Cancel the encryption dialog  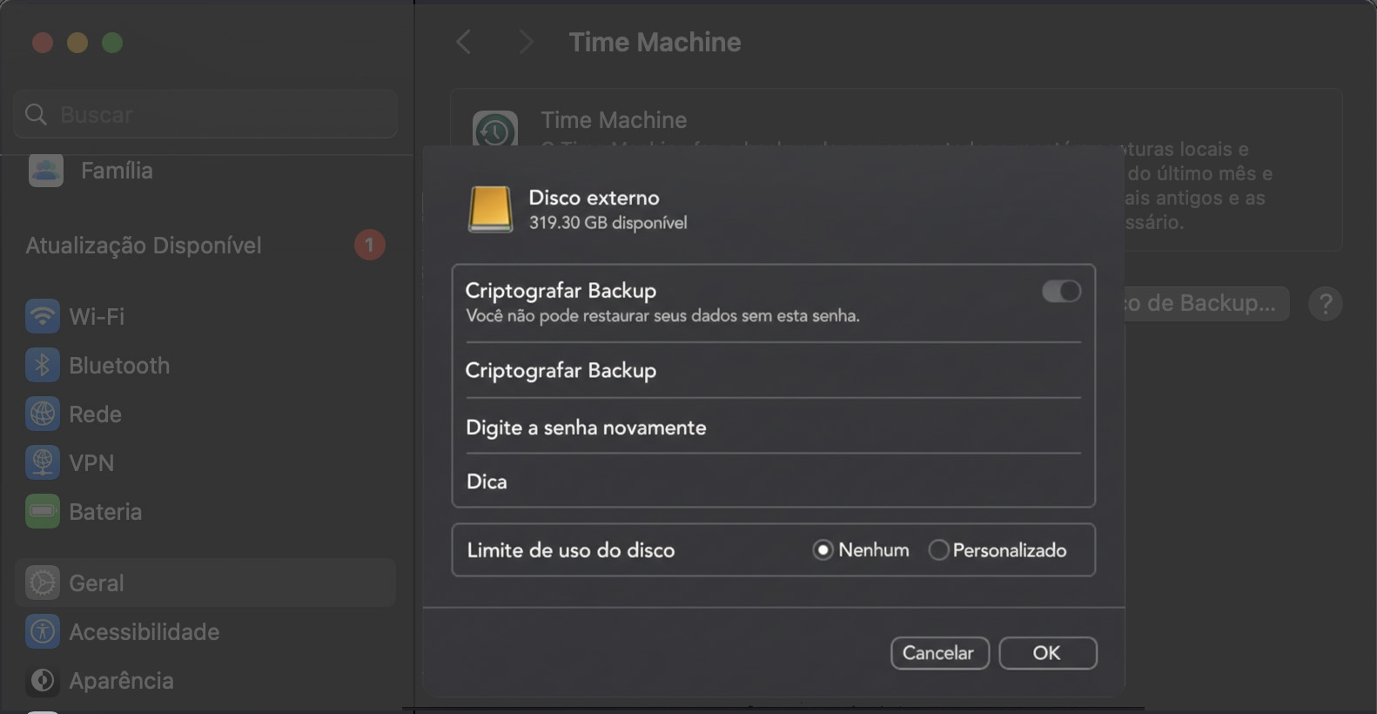[x=939, y=652]
